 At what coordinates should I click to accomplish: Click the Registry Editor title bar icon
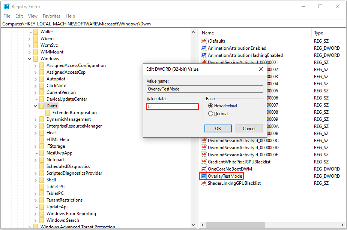coord(6,6)
